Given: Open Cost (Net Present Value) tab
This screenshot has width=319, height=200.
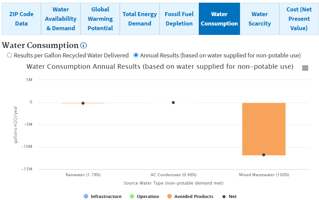Looking at the screenshot, I should click(299, 19).
